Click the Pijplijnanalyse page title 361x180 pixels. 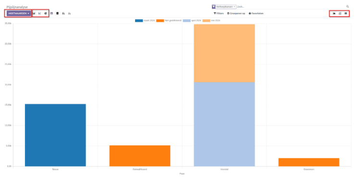17,7
